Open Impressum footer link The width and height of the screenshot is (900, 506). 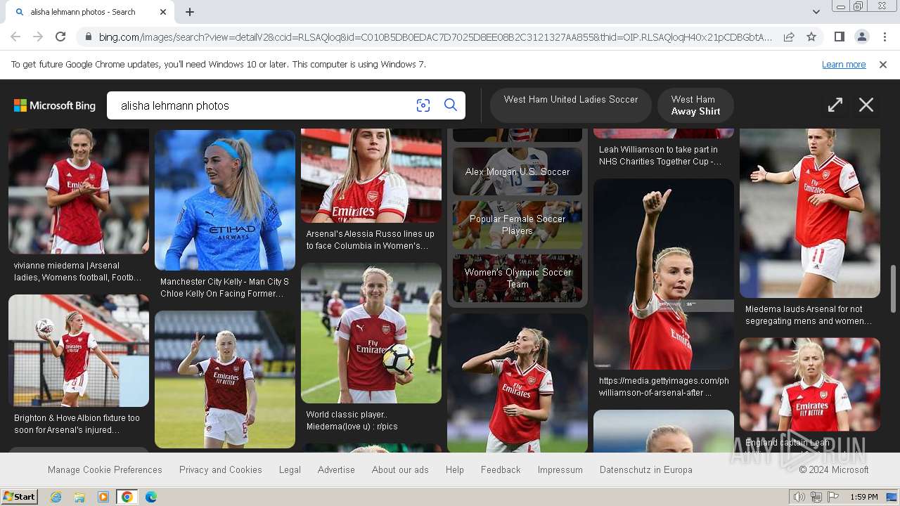coord(560,469)
